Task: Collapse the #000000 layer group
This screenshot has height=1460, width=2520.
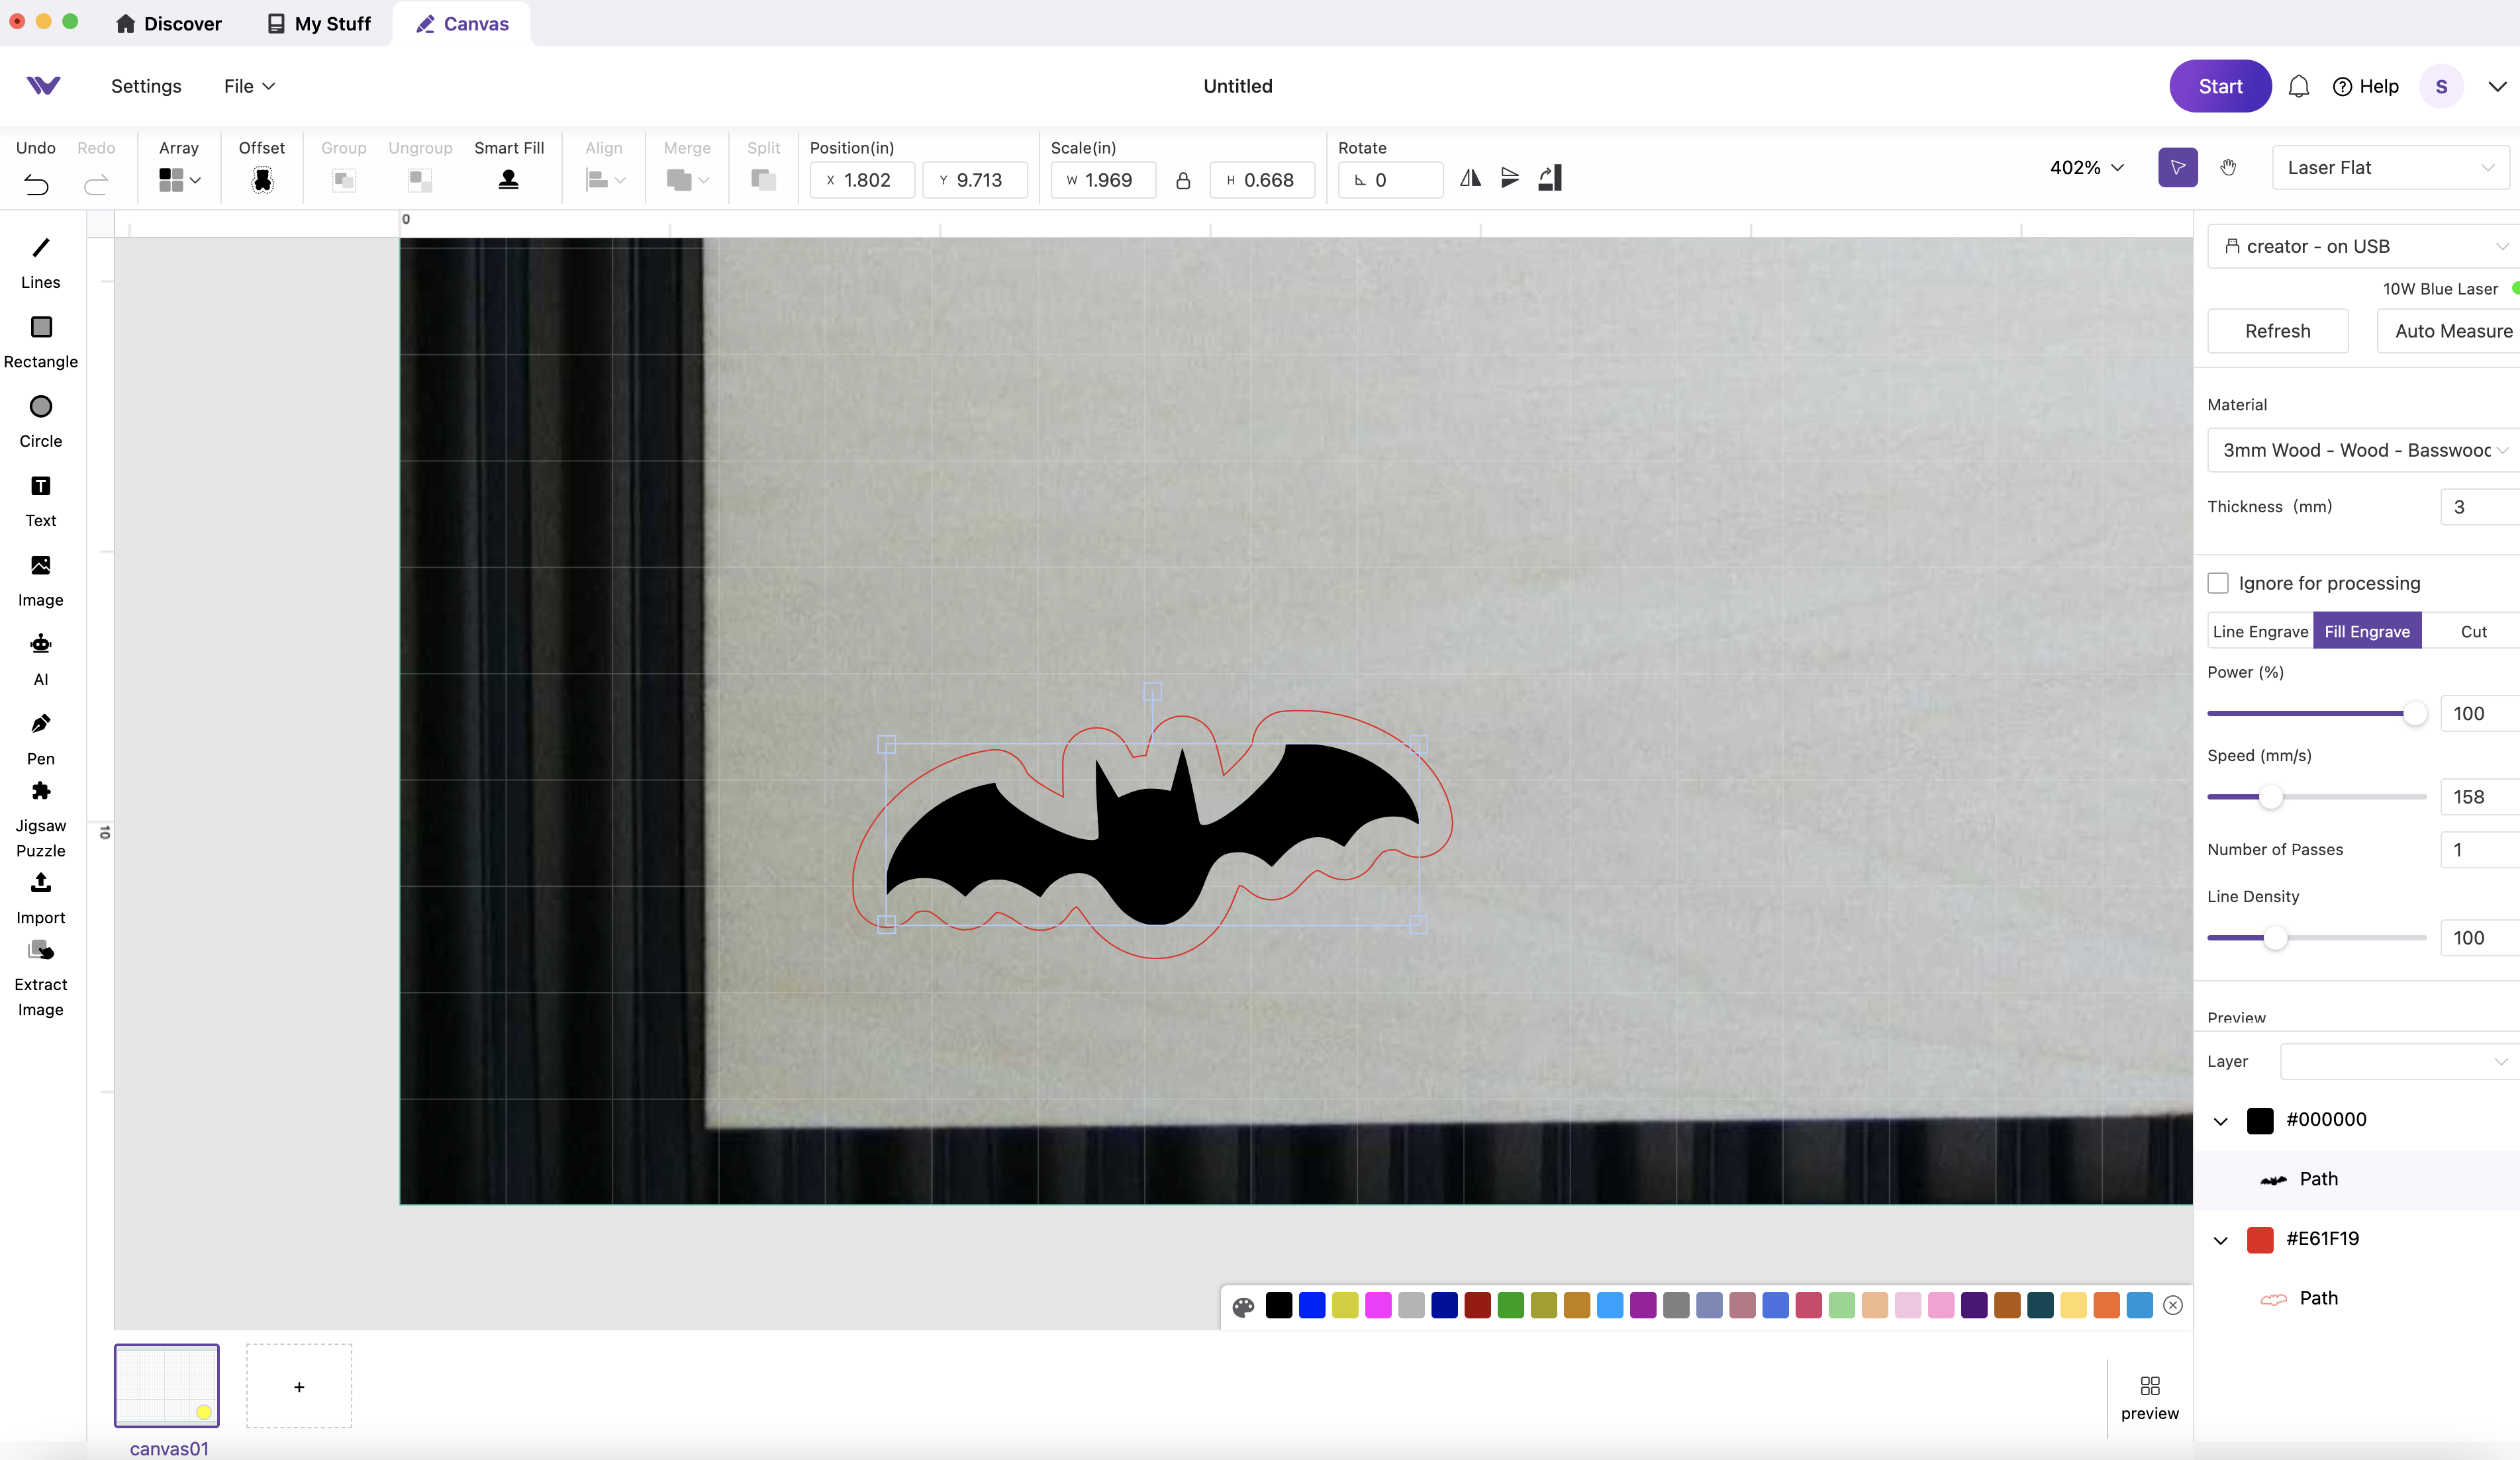Action: pyautogui.click(x=2220, y=1120)
